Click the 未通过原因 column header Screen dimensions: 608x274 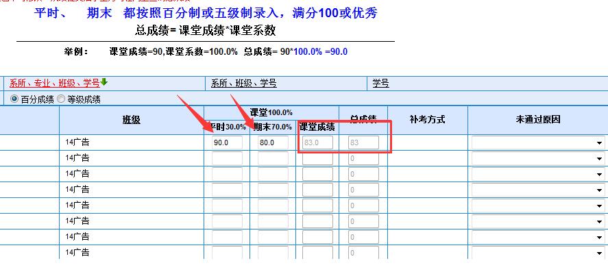537,119
